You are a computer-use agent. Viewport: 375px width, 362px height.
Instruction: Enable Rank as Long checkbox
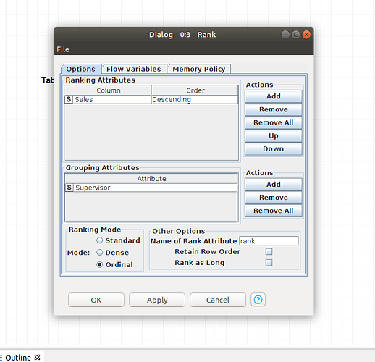click(269, 262)
